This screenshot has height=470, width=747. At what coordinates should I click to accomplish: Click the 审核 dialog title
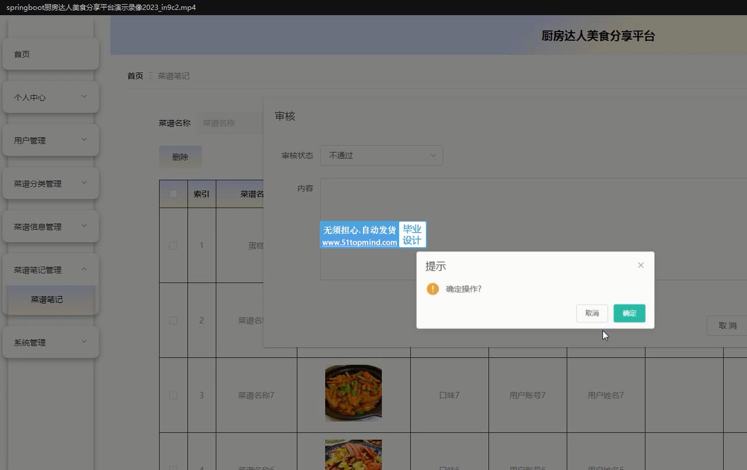pos(285,116)
